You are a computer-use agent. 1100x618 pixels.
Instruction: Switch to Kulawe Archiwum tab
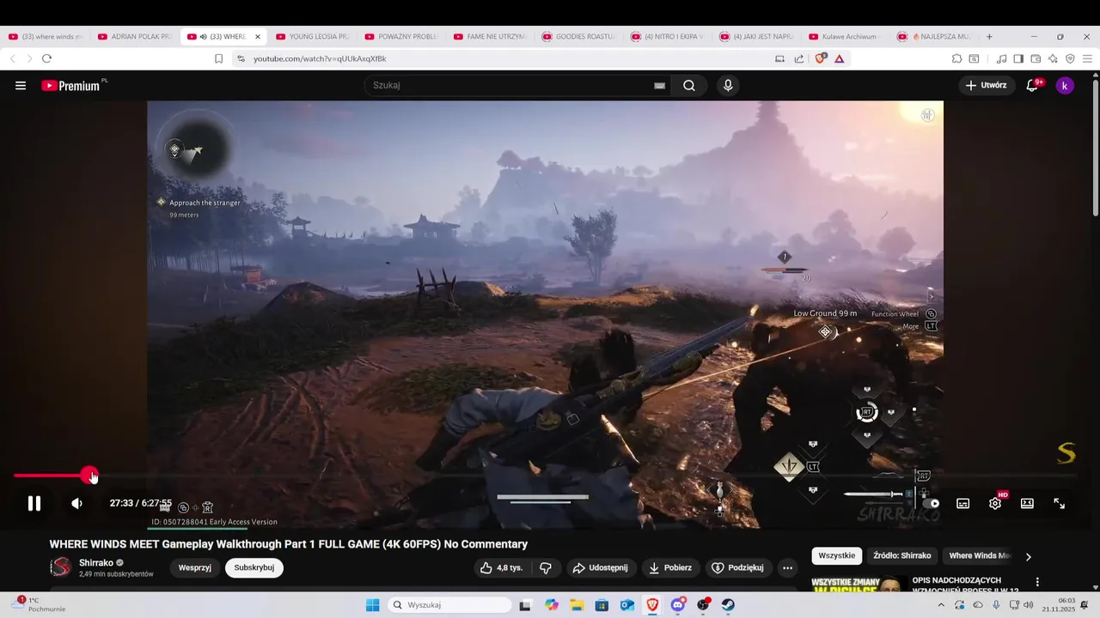point(846,37)
